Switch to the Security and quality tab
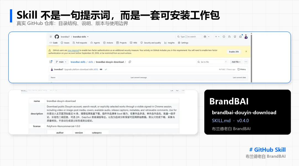The height and width of the screenshot is (166, 299). point(151,43)
